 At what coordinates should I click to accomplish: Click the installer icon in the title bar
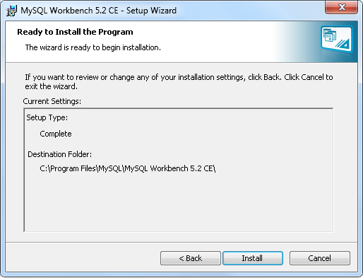(x=11, y=11)
